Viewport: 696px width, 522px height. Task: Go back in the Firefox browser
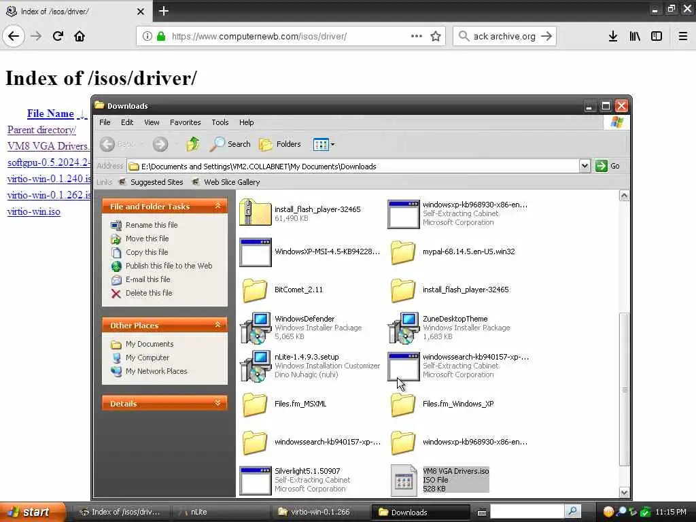point(14,36)
